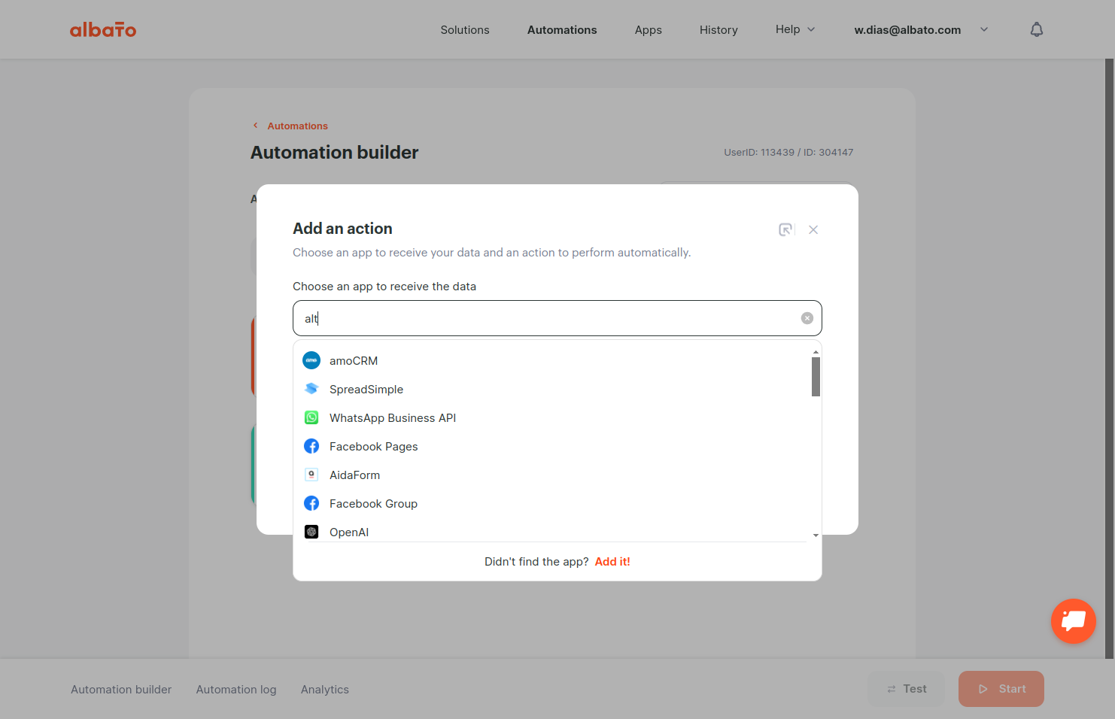Select the AidaForm icon
1115x719 pixels.
point(311,475)
